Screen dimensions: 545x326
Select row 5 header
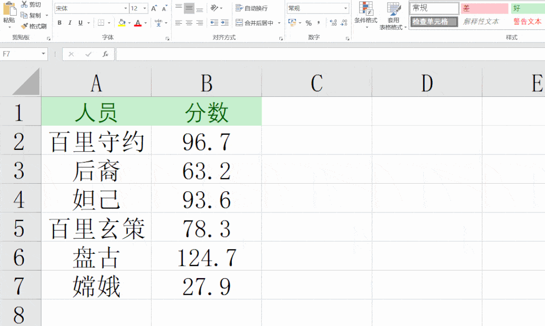click(x=20, y=227)
